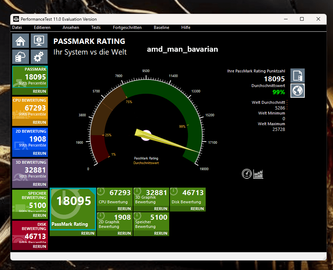The image size is (333, 270).
Task: Click the green 99% Durchschnittswert value
Action: pyautogui.click(x=279, y=92)
